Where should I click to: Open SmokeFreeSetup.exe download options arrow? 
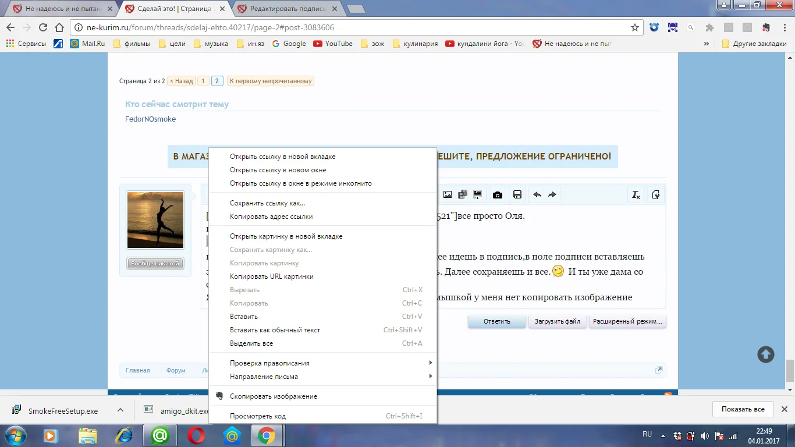[120, 410]
